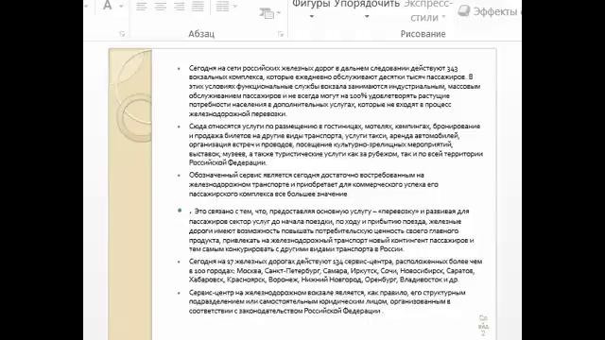Click the text line 'Российской Федерации.'

(x=228, y=162)
